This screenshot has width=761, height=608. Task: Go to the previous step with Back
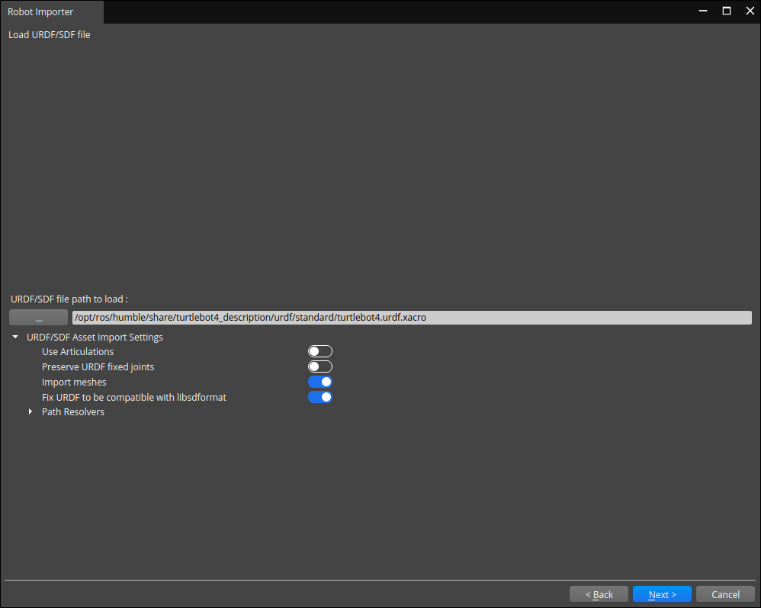pos(599,594)
